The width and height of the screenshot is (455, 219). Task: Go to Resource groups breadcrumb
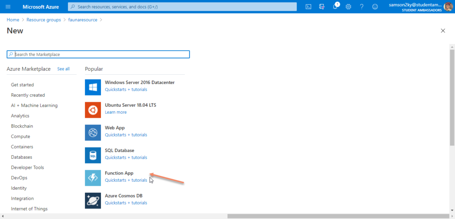(x=44, y=20)
